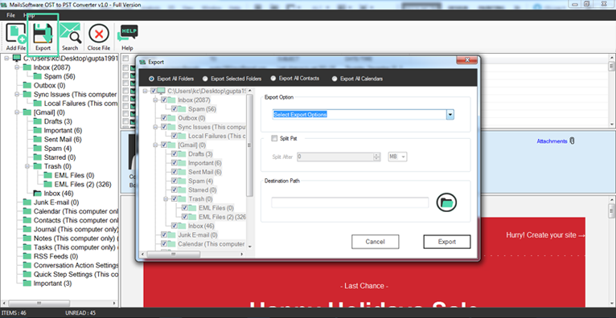Click the browse destination folder icon
Viewport: 616px width, 318px height.
pos(446,202)
